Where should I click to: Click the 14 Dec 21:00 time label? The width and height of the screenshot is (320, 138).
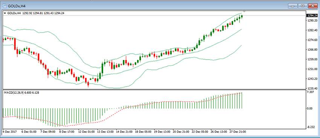124,132
